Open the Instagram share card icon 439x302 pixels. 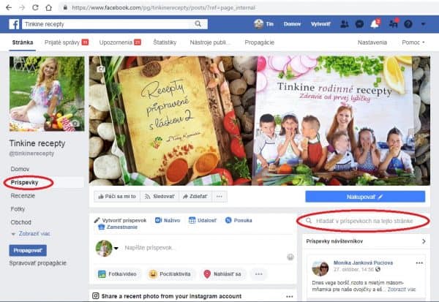(96, 296)
